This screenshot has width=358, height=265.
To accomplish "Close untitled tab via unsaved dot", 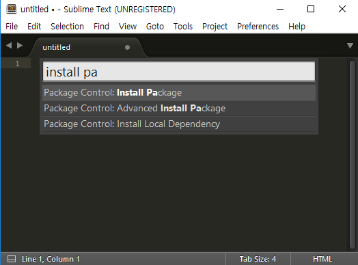I will pos(127,48).
